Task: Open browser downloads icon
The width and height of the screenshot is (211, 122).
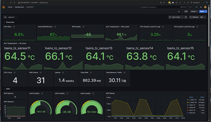Action: (180, 2)
